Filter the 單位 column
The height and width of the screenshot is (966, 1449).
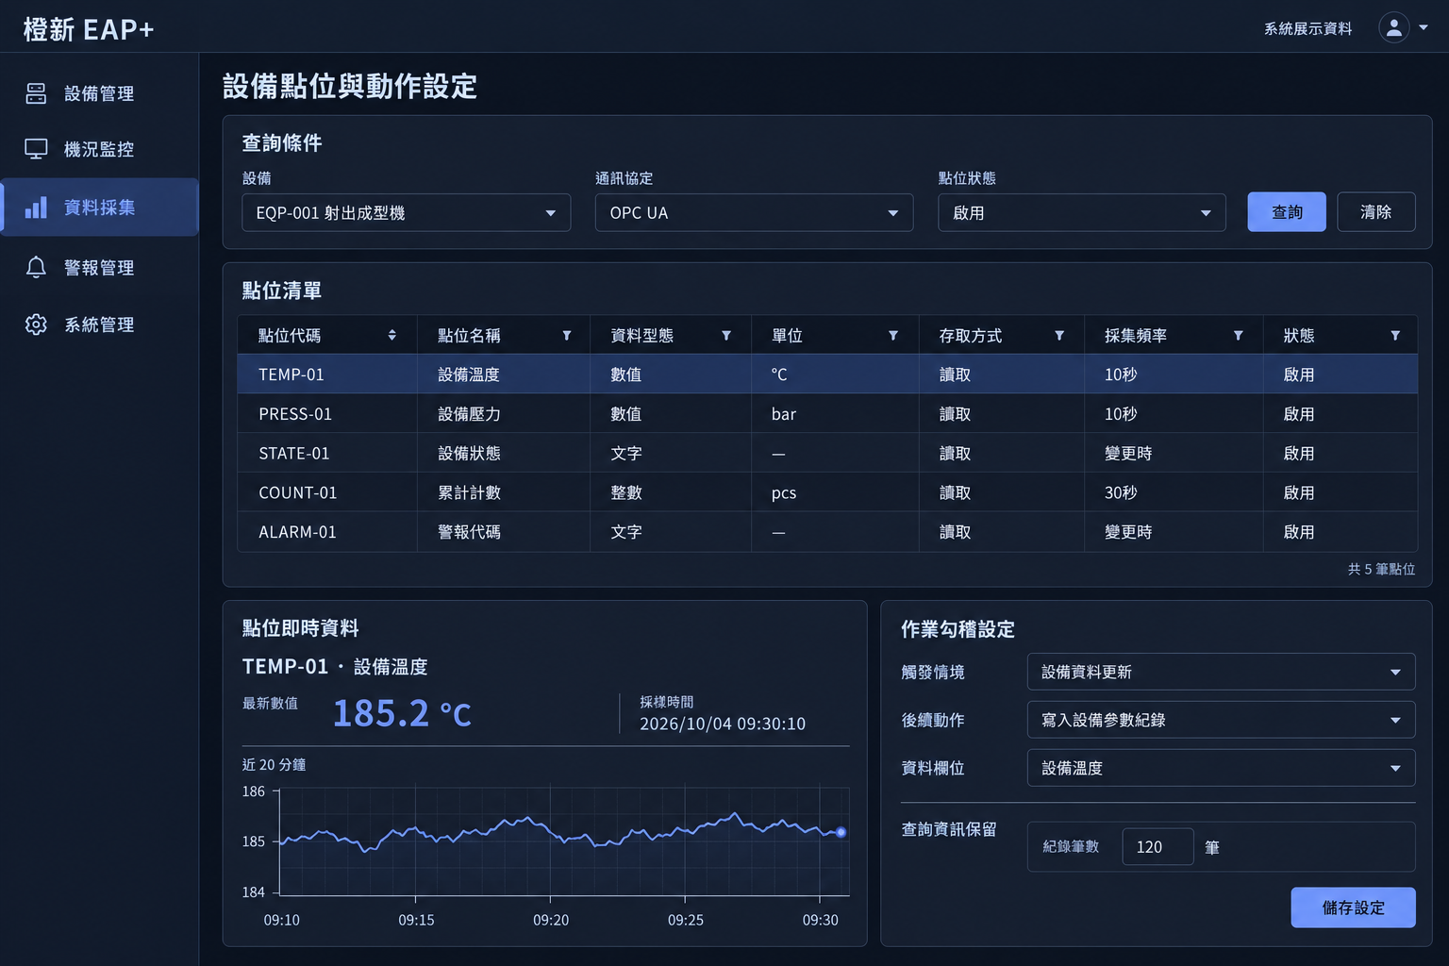tap(893, 335)
